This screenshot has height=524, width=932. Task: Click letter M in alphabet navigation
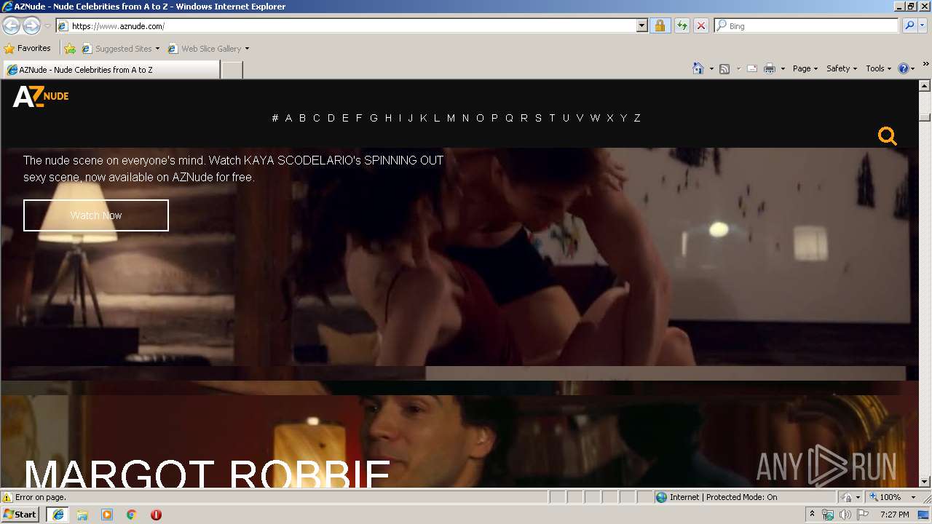pos(451,118)
